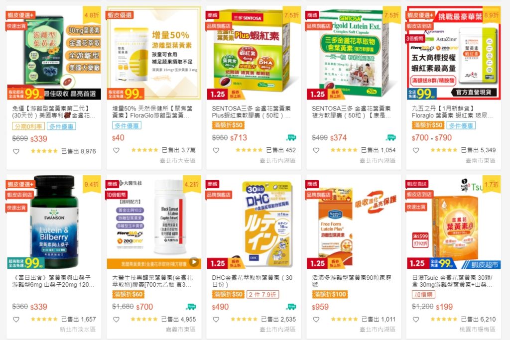Screen dimensions: 510x340
Task: Click free shipping truck icon on $713 SENTOSA item
Action: coord(291,137)
